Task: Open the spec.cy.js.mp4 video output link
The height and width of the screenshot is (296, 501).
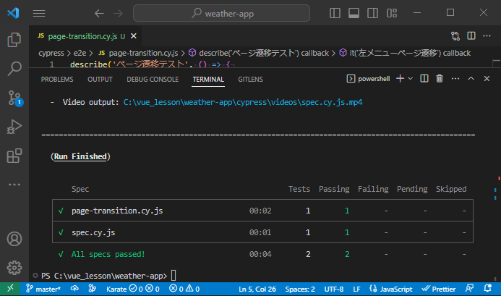Action: tap(243, 102)
